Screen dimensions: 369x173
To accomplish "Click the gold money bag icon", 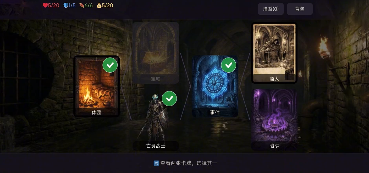I will (x=99, y=5).
